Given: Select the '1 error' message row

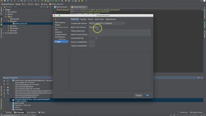Looking at the screenshot, I should [17, 107].
